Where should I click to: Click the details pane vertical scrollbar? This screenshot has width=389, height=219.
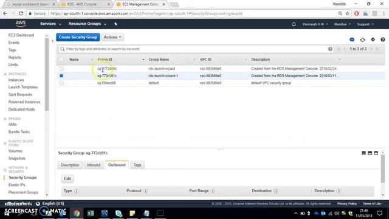coord(383,169)
